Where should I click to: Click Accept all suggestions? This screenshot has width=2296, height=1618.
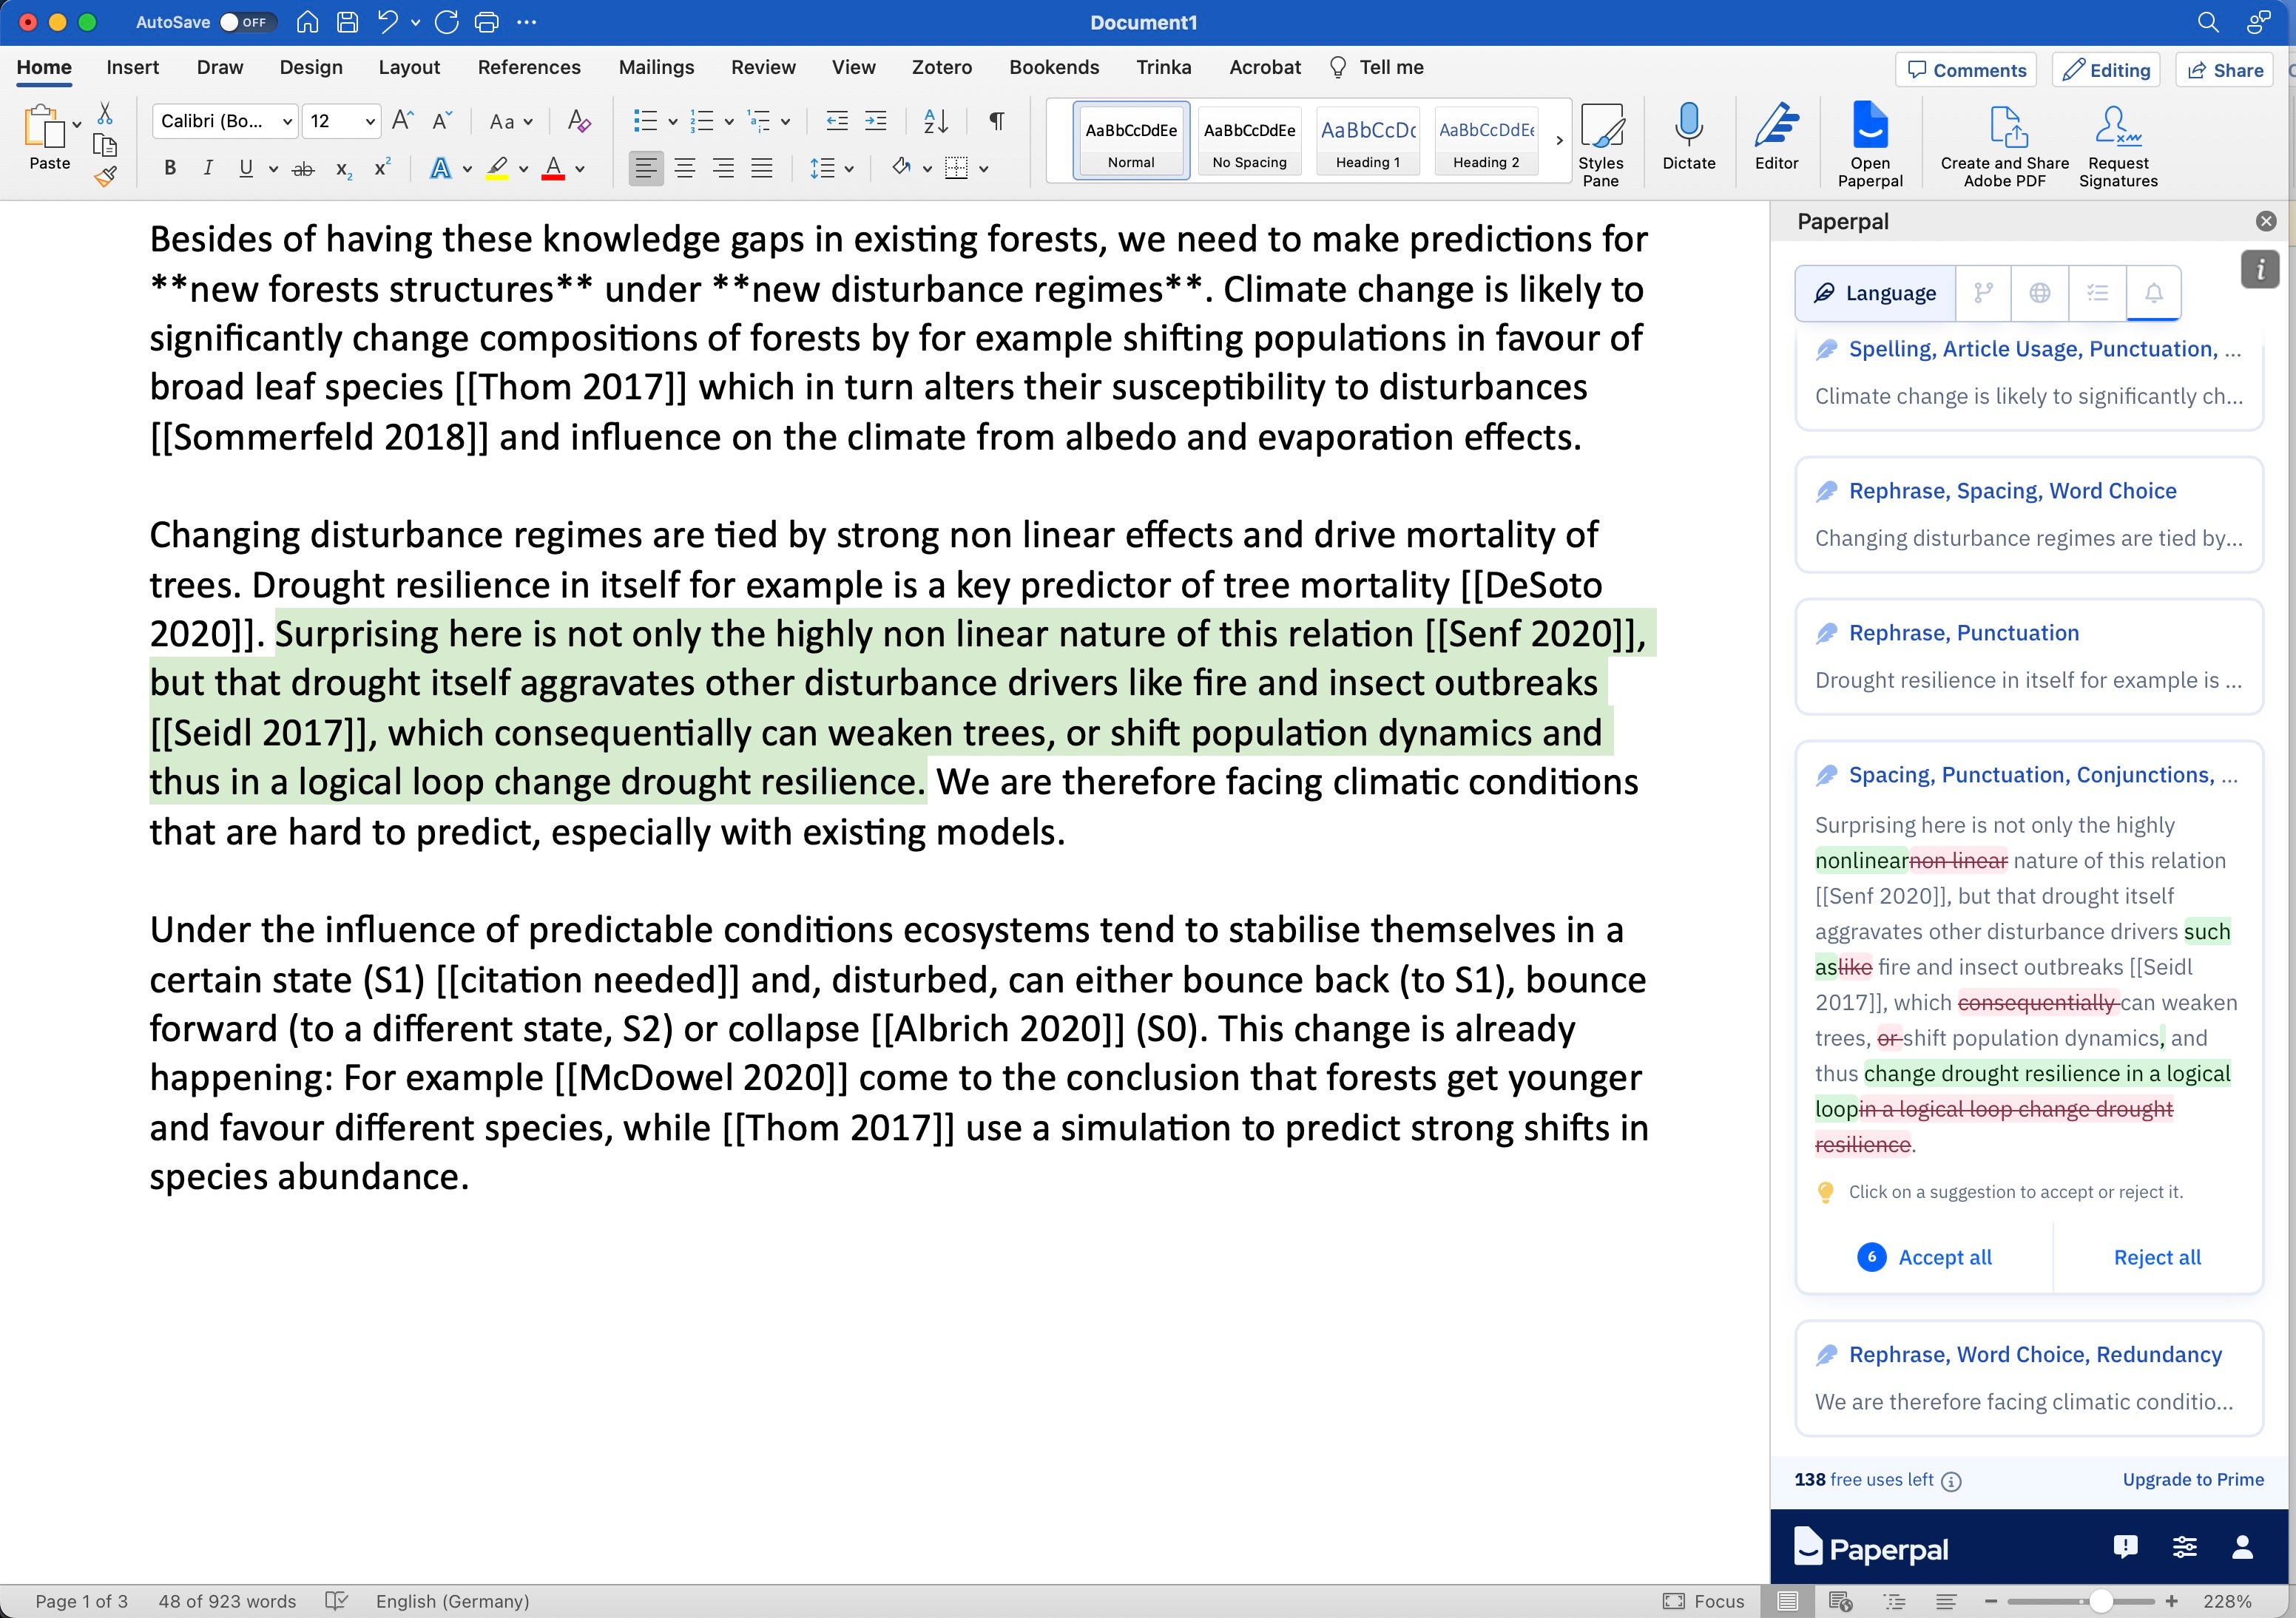coord(1924,1257)
